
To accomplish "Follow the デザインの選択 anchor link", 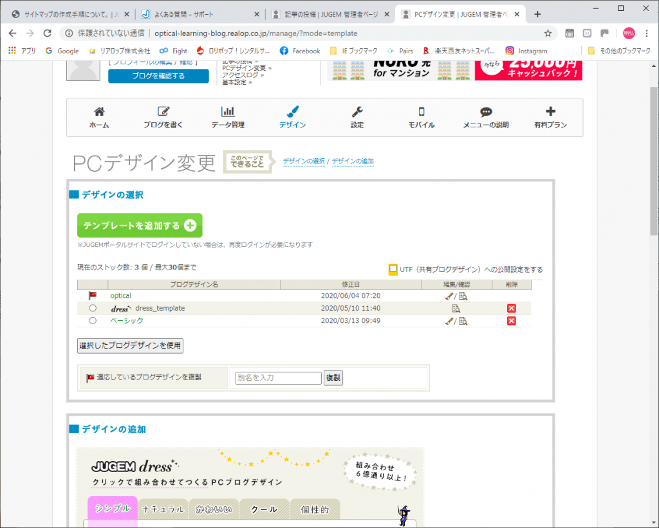I will [x=304, y=161].
